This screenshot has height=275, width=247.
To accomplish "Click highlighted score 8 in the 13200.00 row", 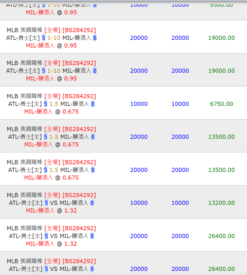I will click(x=92, y=203).
